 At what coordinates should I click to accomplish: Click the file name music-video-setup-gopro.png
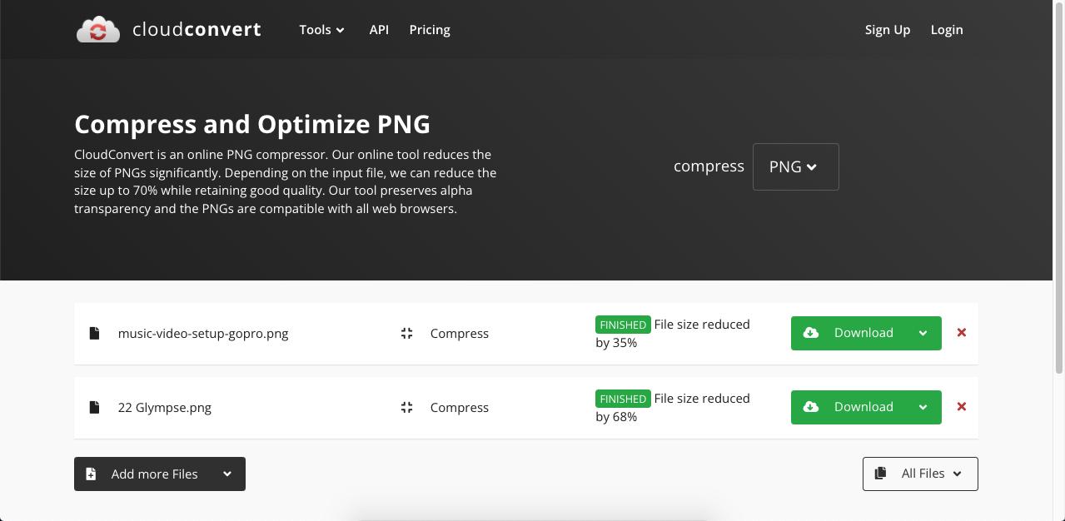[203, 333]
